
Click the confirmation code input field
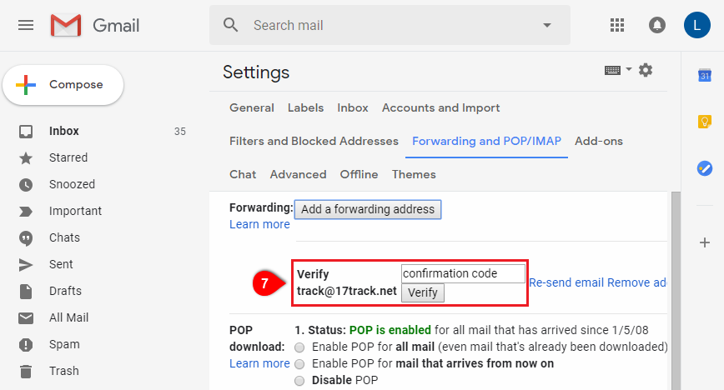pyautogui.click(x=463, y=273)
